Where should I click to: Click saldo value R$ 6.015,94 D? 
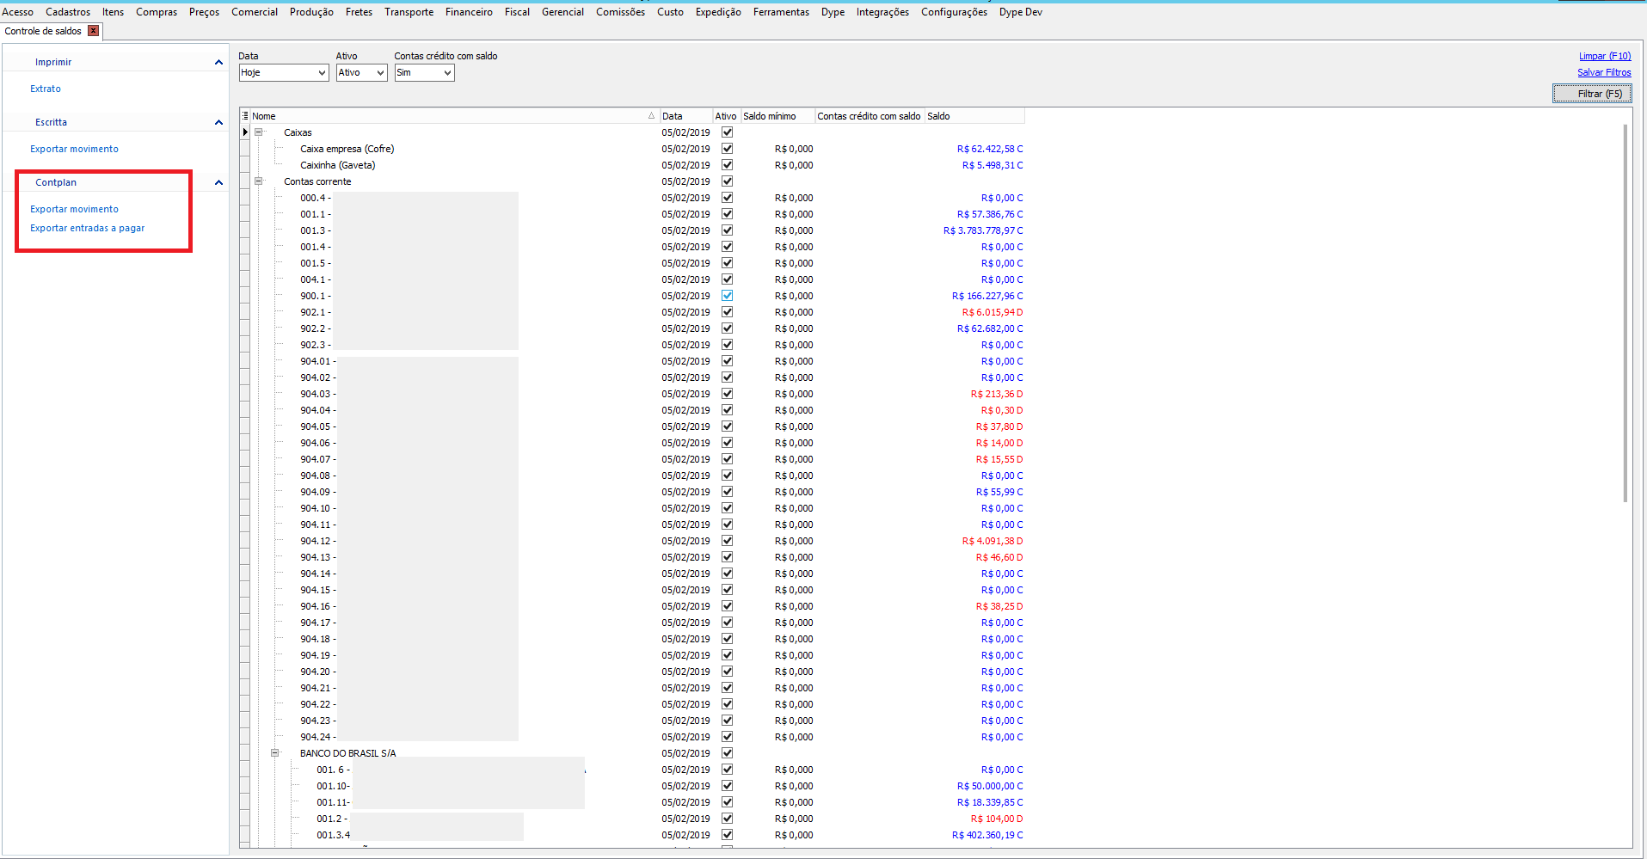pyautogui.click(x=993, y=312)
